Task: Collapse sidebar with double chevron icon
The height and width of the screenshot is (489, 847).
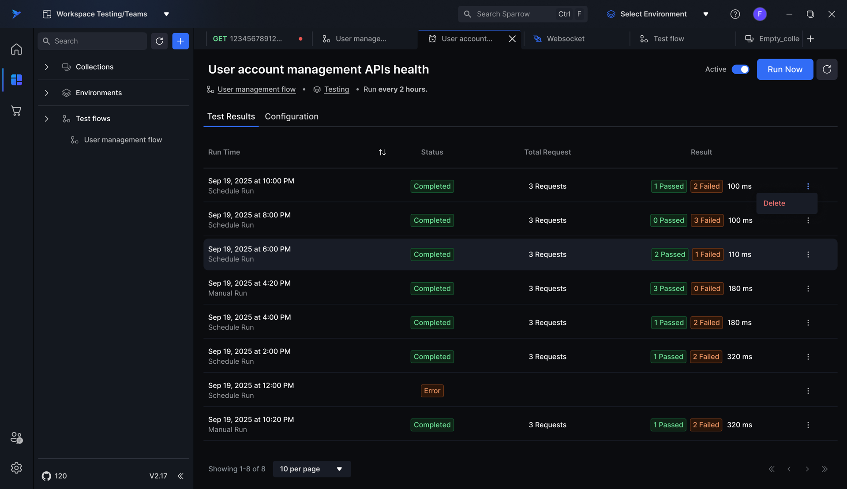Action: [180, 476]
